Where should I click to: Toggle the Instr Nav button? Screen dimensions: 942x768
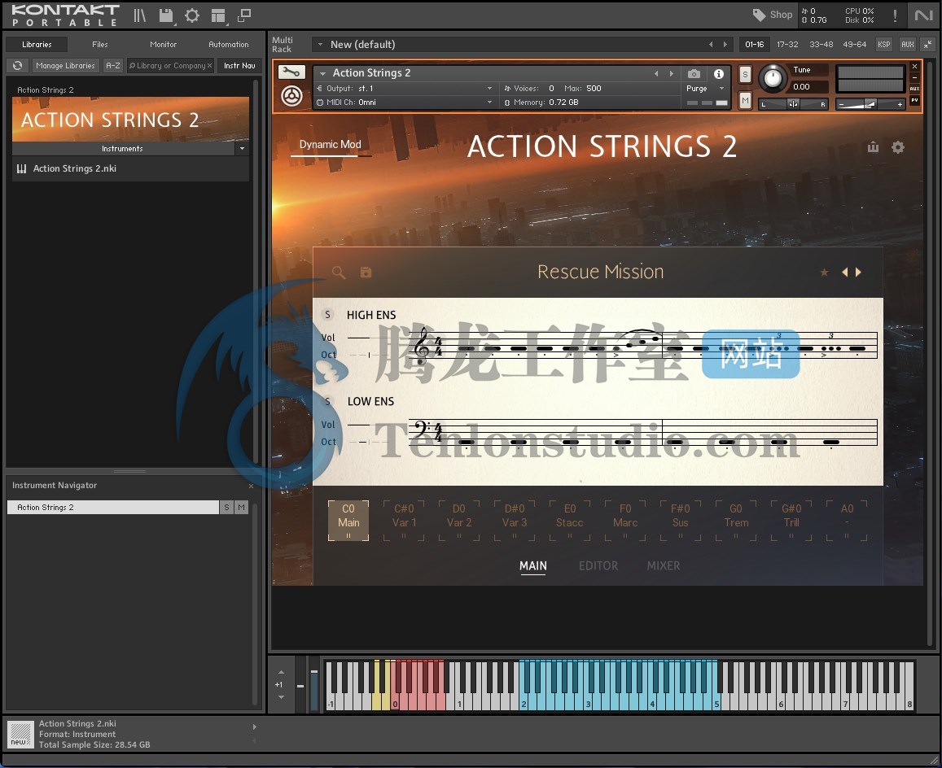coord(239,65)
